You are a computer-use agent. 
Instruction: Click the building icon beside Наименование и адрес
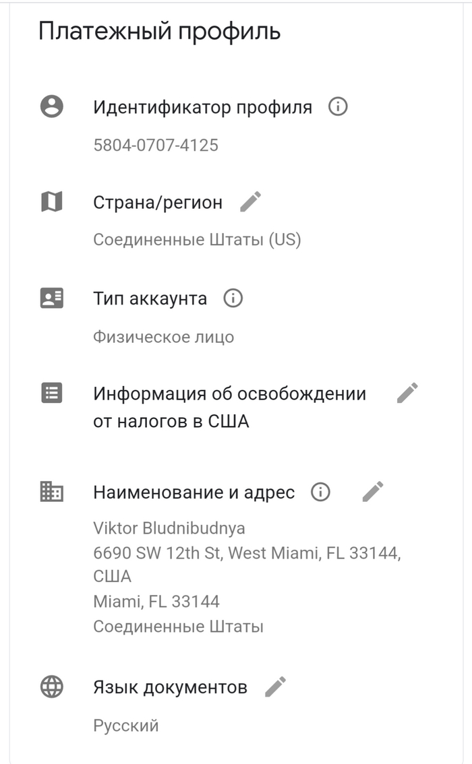coord(52,492)
